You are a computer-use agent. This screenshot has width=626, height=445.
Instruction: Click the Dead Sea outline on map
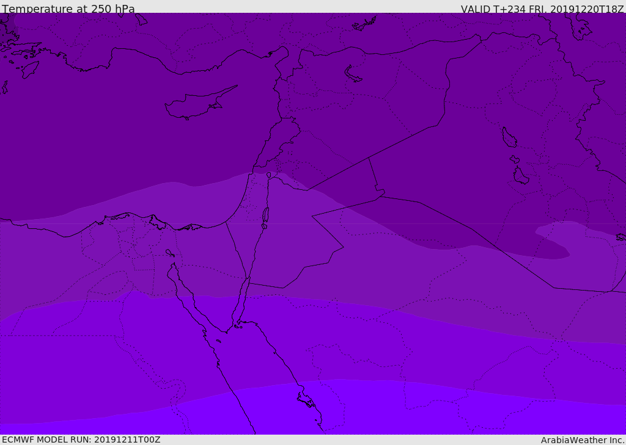coord(265,215)
